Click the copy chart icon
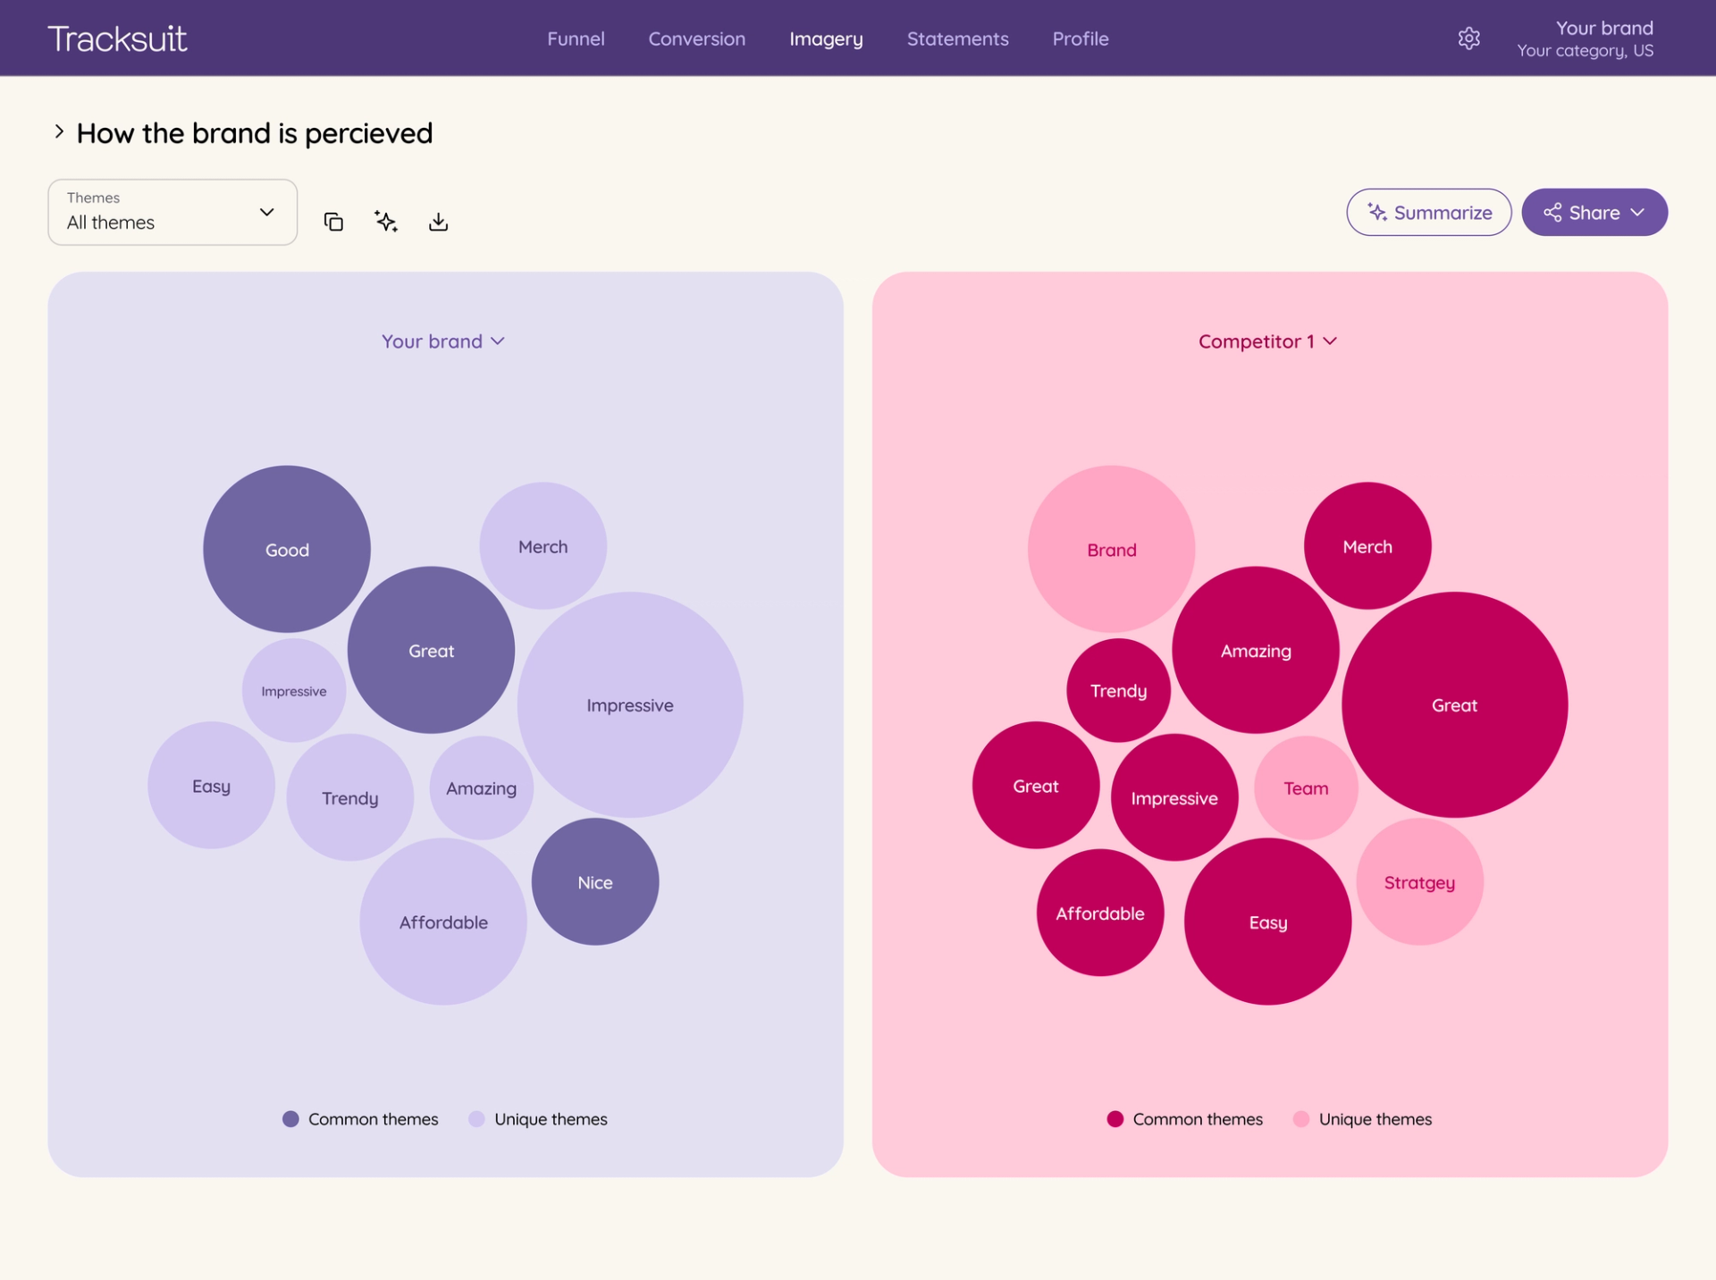The height and width of the screenshot is (1280, 1716). pos(333,222)
